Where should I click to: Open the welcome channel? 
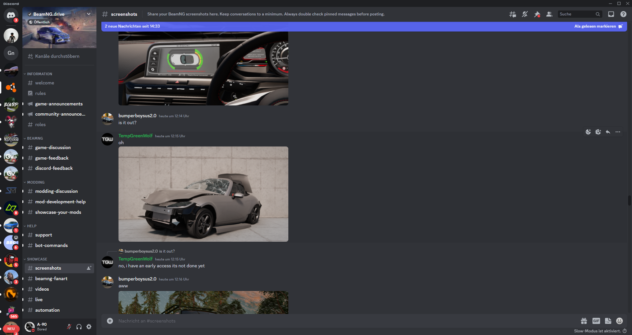point(59,83)
